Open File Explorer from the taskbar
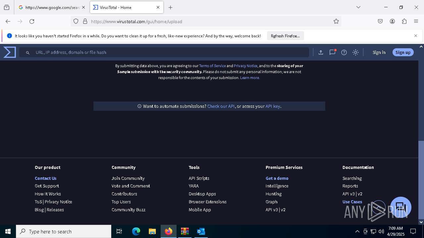Image resolution: width=424 pixels, height=238 pixels. [152, 231]
